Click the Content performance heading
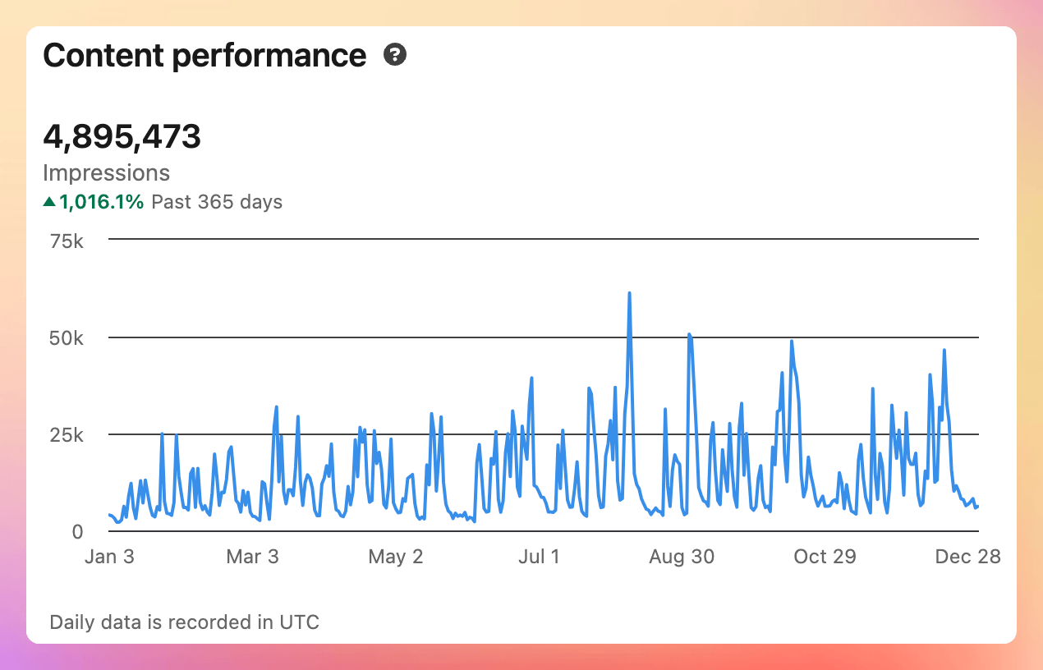Screen dimensions: 1043x670 (204, 55)
